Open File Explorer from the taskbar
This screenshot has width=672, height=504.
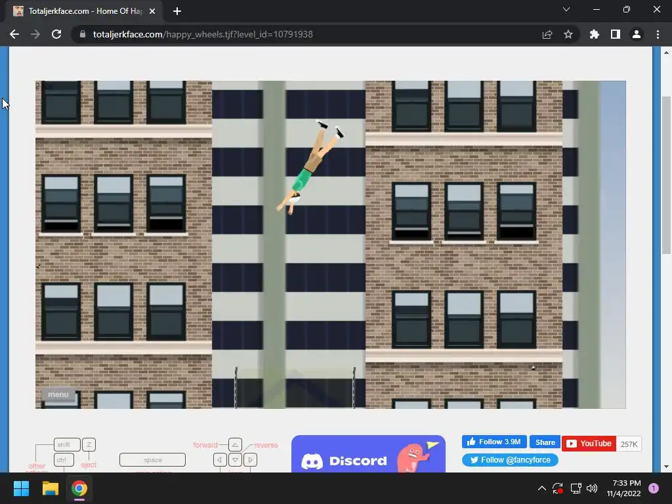(x=50, y=488)
